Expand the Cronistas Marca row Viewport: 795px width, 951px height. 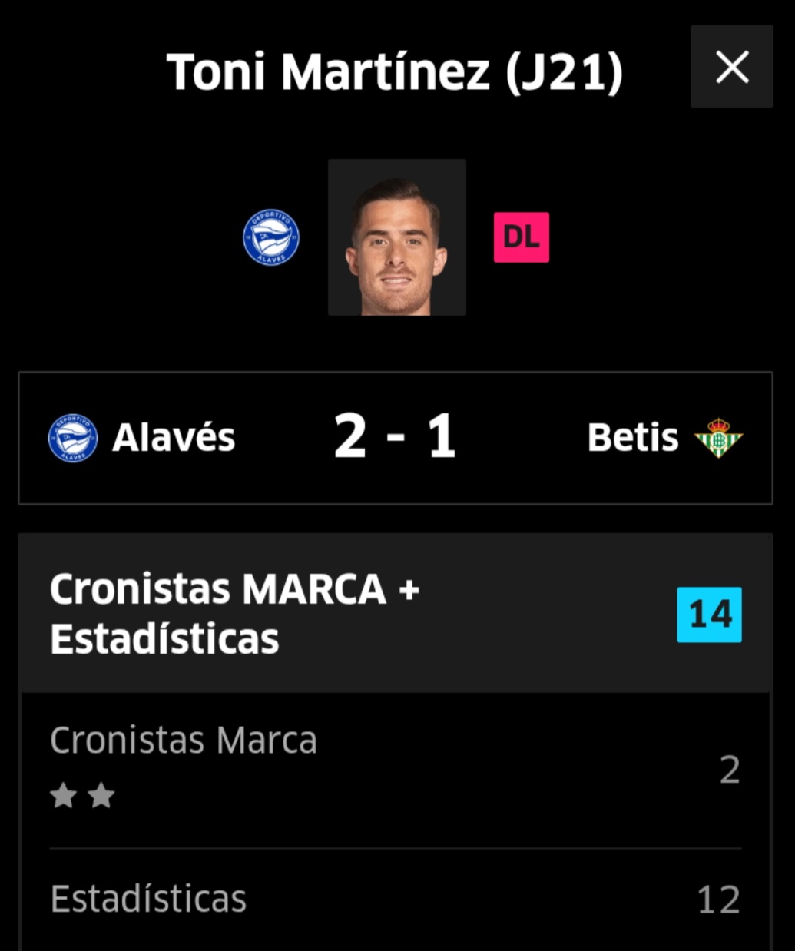[396, 768]
